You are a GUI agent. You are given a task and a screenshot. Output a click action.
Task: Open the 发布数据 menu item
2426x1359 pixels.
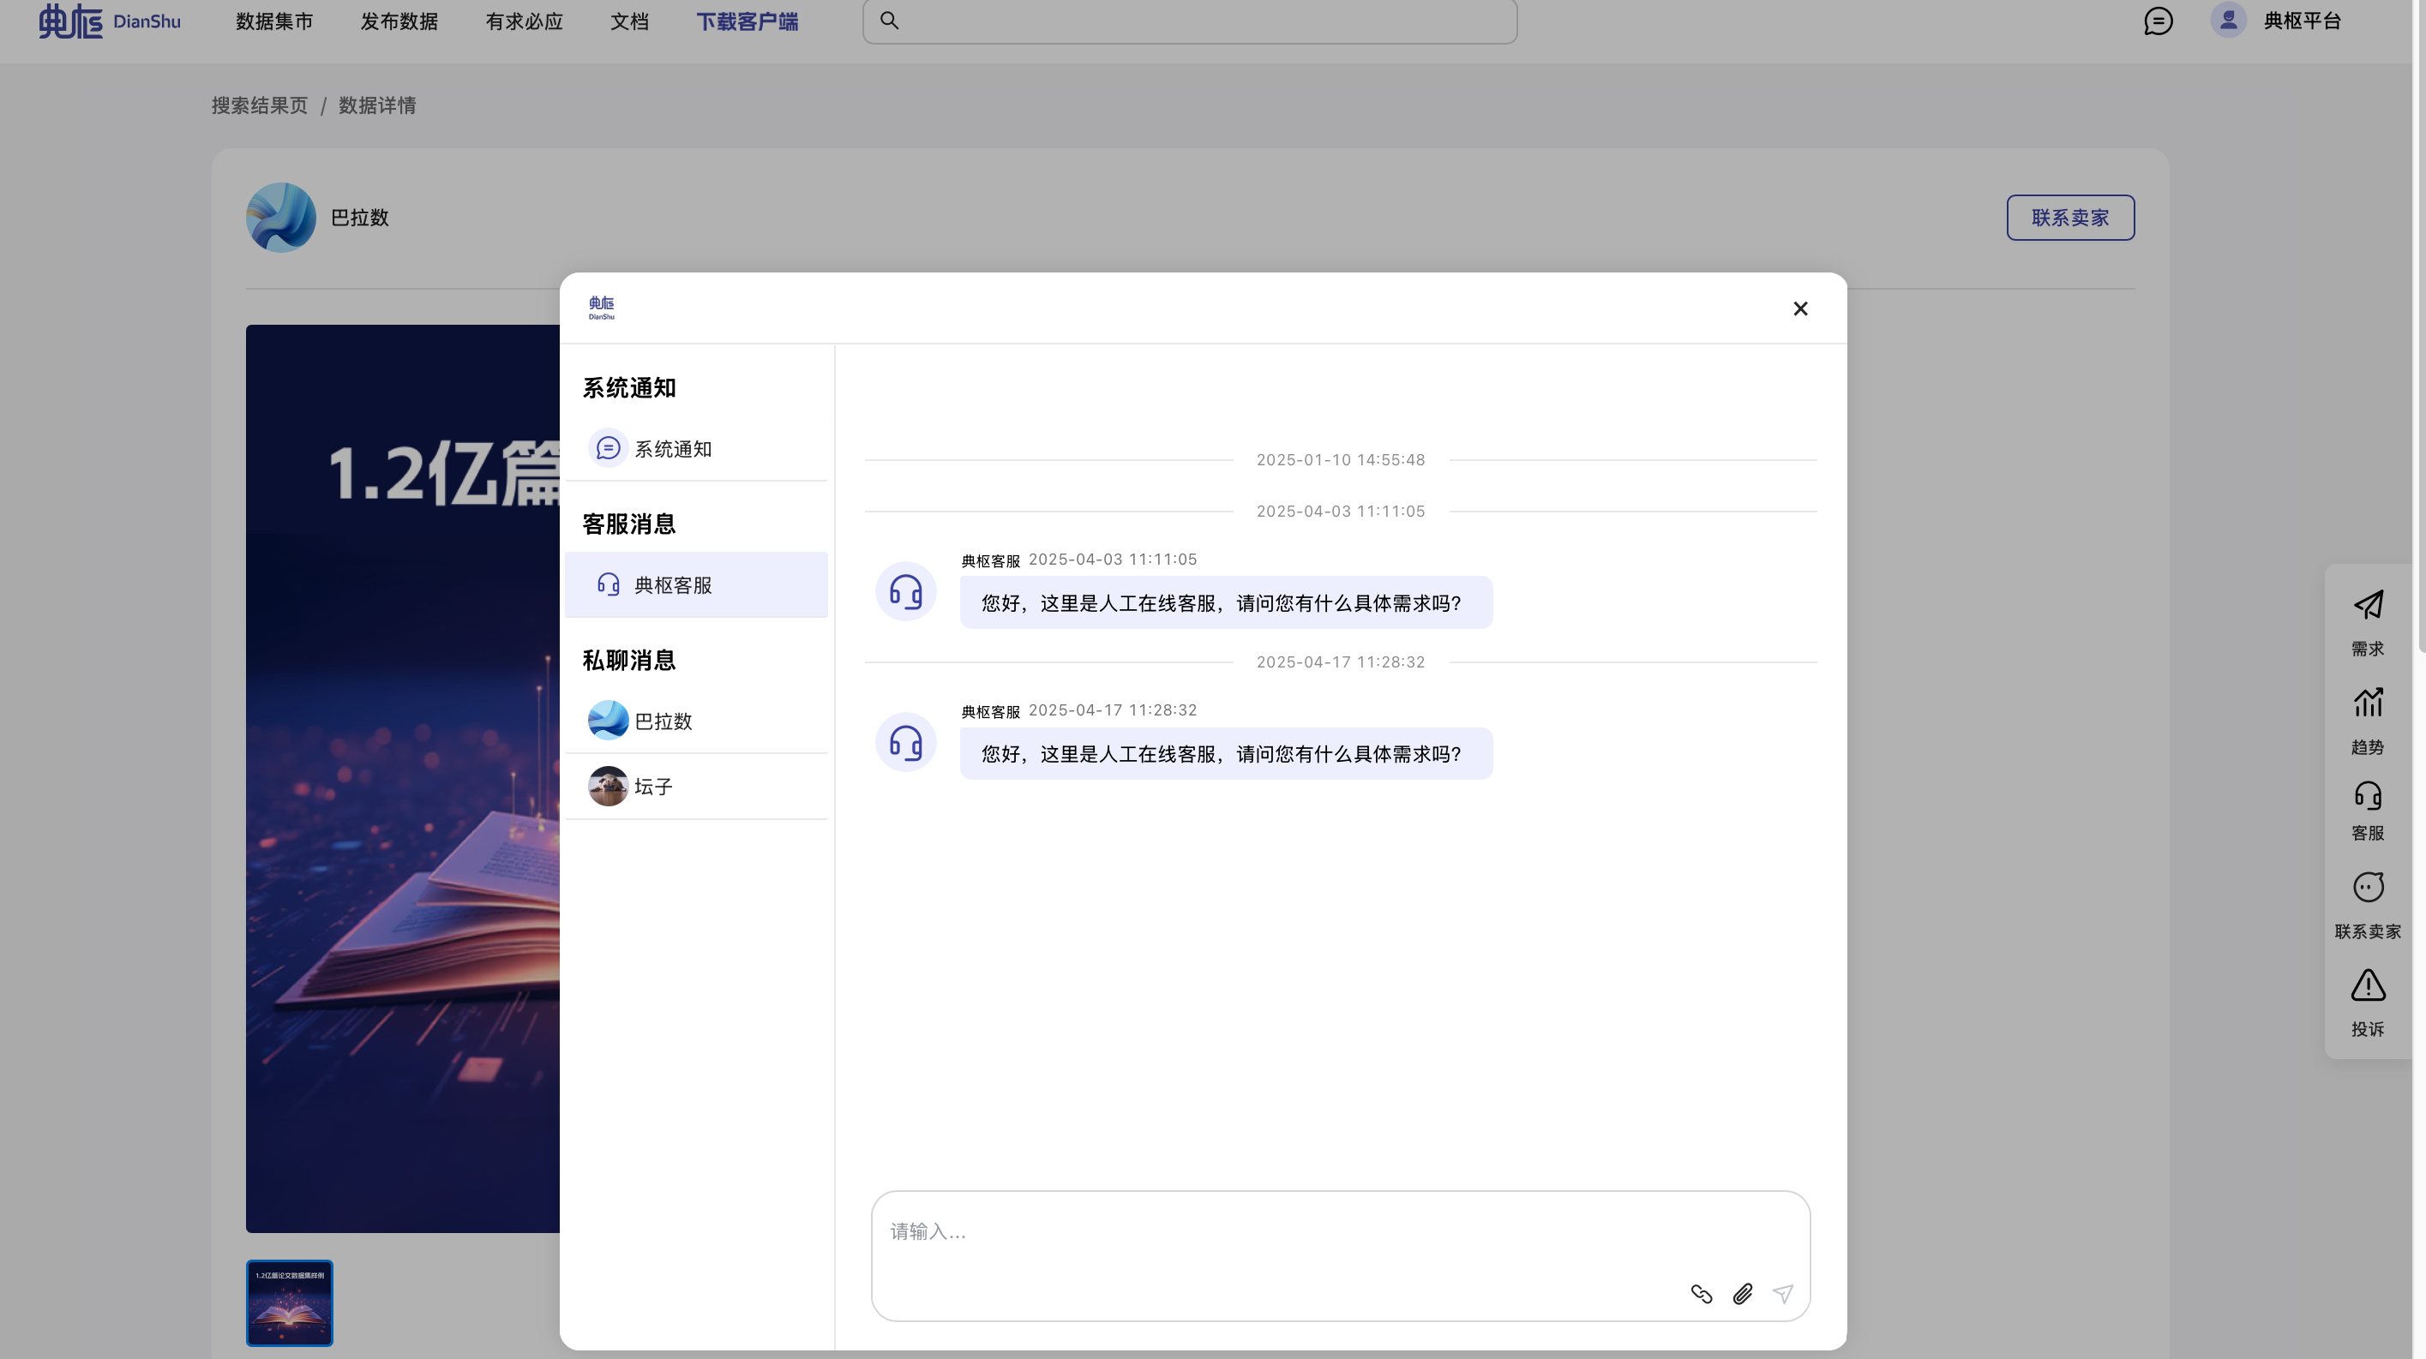point(399,21)
